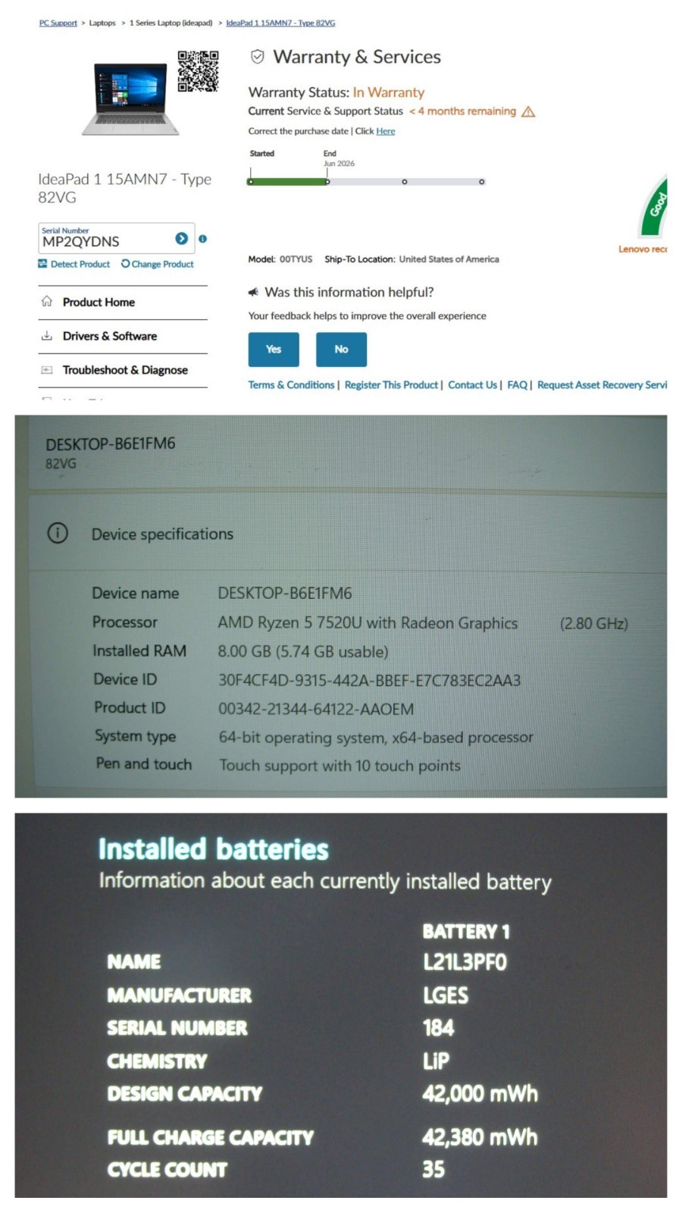Select Product ID '00342-21344-64122-AAOEM'
Viewport: 682px width, 1213px height.
click(x=316, y=709)
